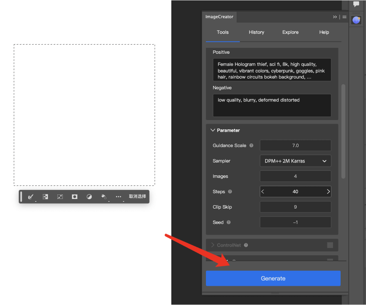Select the Marquee transform tool

[59, 197]
